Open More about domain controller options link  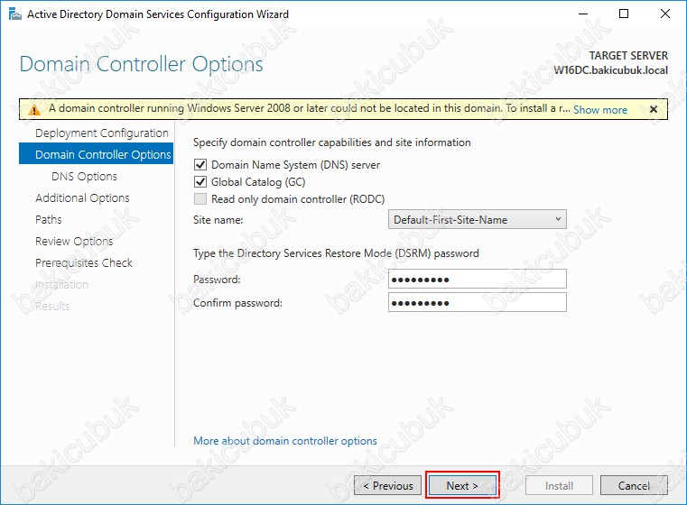pyautogui.click(x=285, y=441)
